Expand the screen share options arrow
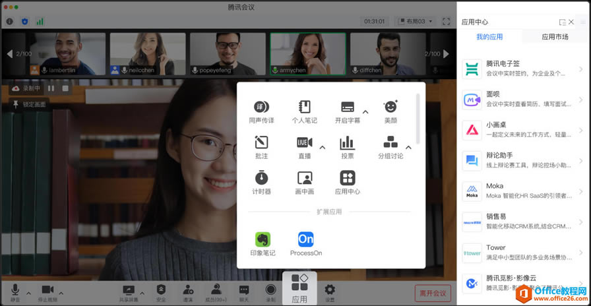The width and height of the screenshot is (591, 306). [142, 293]
